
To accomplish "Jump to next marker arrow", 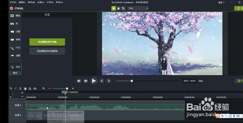I will (109, 81).
